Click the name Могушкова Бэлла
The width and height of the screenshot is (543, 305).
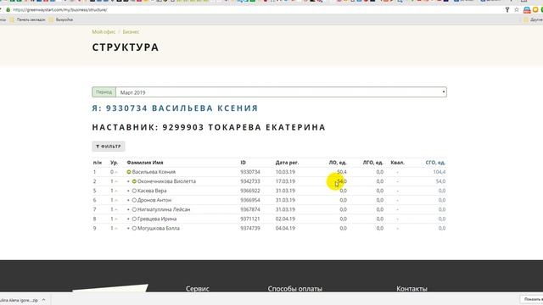(159, 228)
